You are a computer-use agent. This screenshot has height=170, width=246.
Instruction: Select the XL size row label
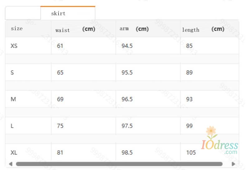pyautogui.click(x=14, y=153)
